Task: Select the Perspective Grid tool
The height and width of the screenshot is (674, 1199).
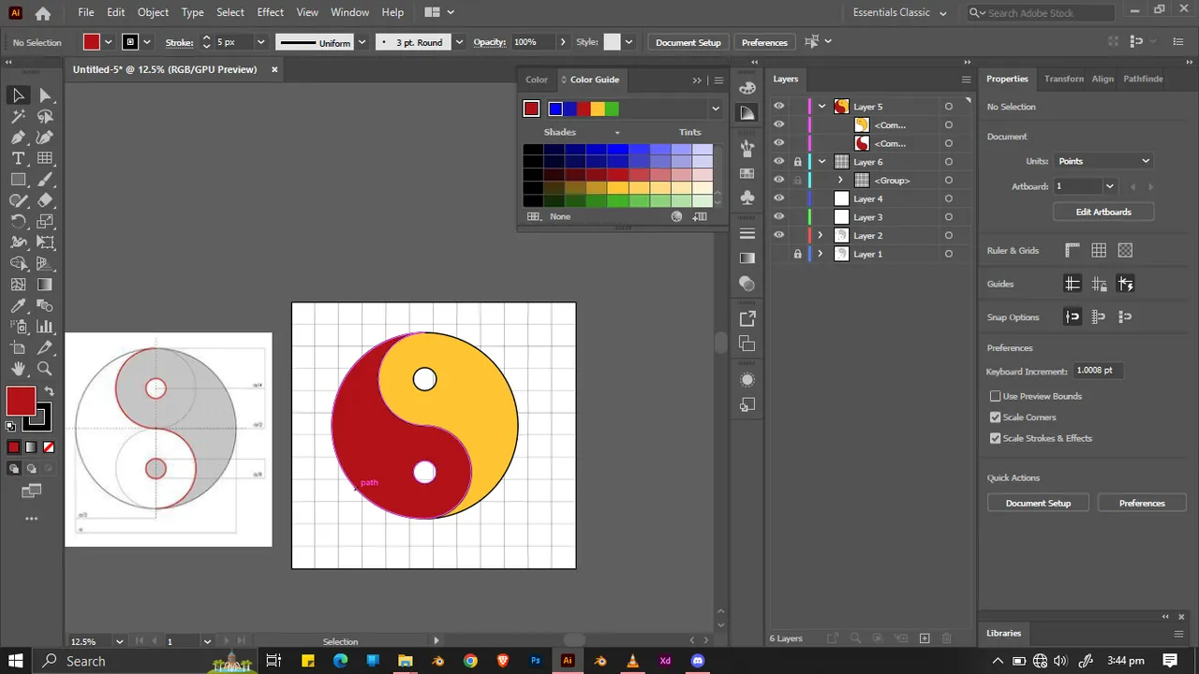Action: 45,264
